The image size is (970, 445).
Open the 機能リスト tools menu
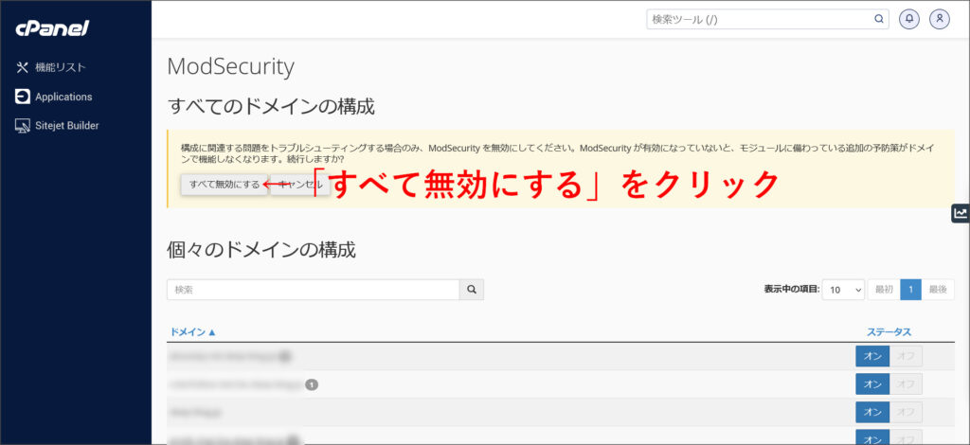51,67
